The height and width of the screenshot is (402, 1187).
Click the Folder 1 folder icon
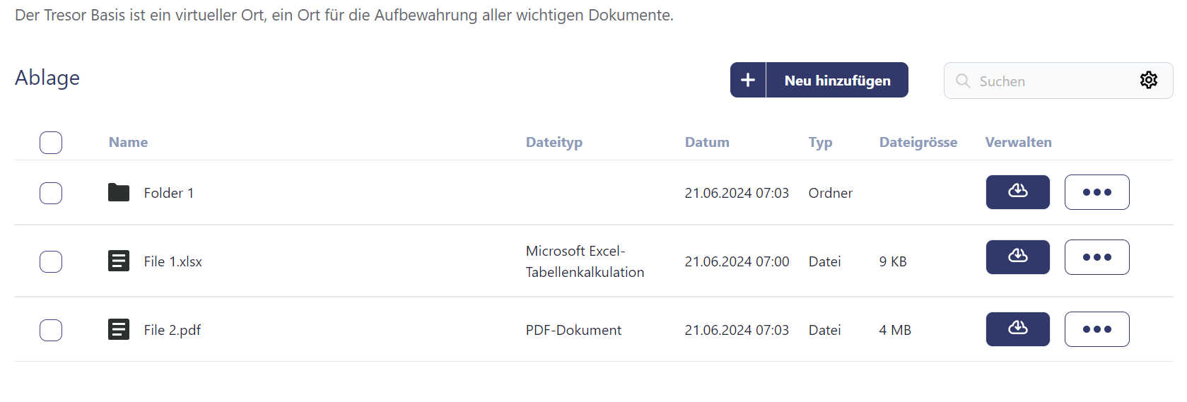point(119,192)
